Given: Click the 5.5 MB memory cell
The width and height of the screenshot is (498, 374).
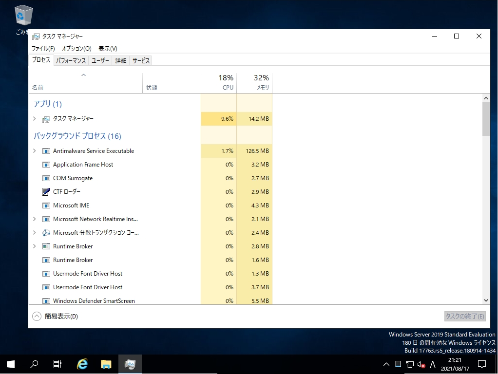Looking at the screenshot, I should [x=254, y=301].
